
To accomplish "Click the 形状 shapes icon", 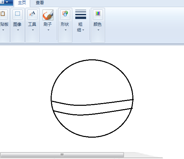I will click(65, 14).
